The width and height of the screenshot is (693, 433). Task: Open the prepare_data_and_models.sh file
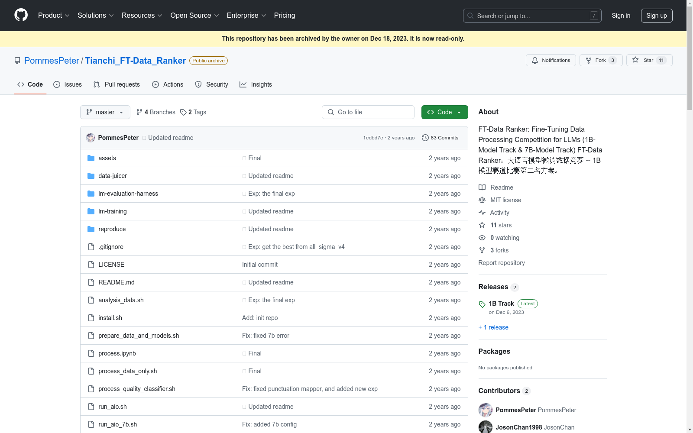tap(139, 336)
